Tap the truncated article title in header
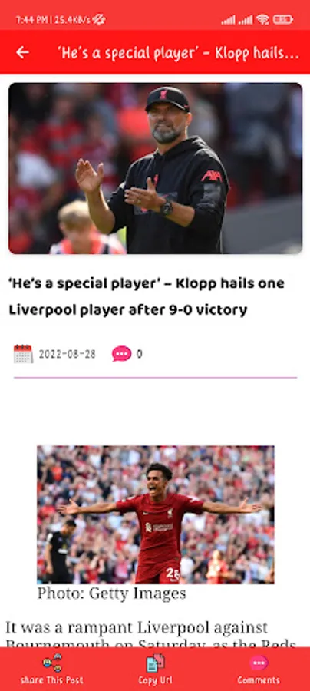310x691 pixels. click(178, 53)
